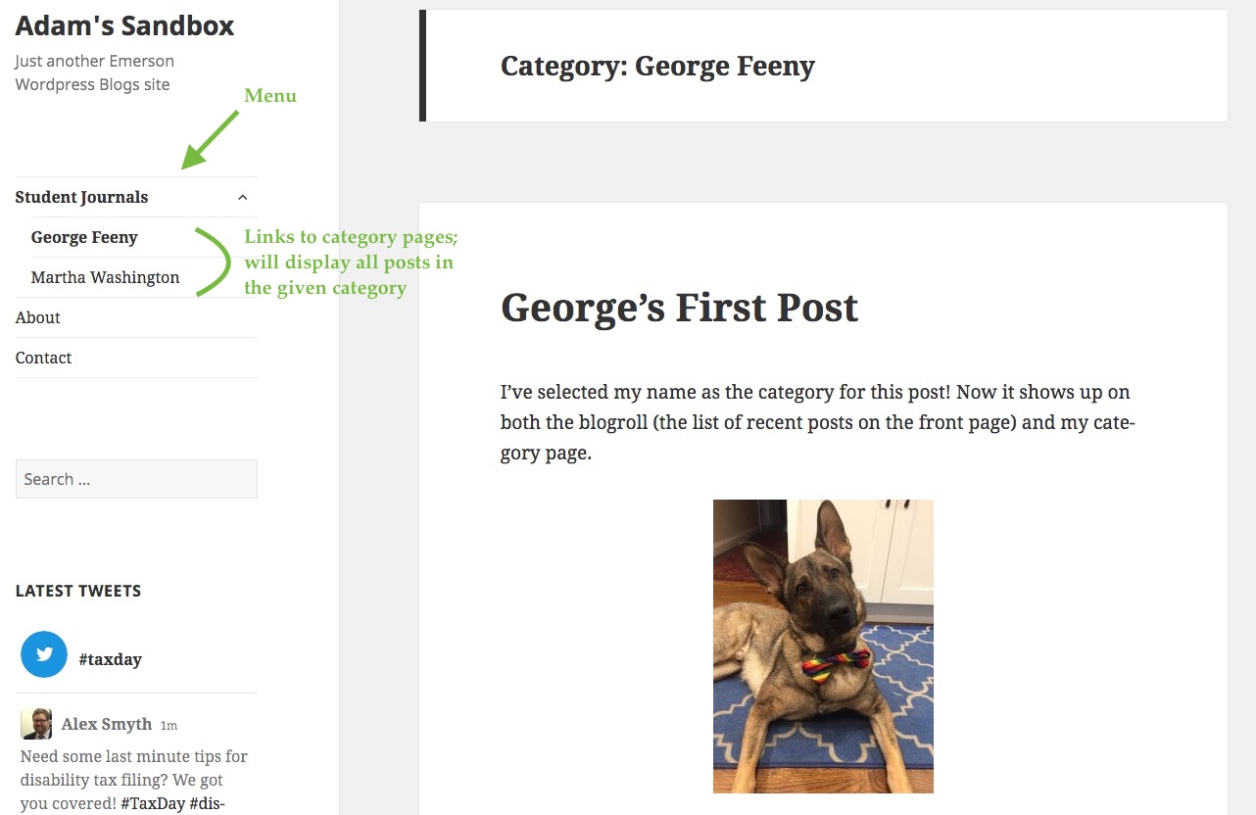Click the Category: George Feeny heading

point(657,66)
